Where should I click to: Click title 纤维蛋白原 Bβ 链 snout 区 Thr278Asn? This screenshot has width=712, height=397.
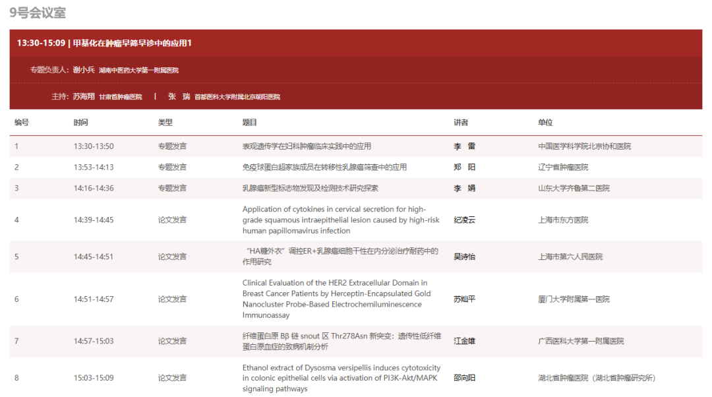(342, 341)
